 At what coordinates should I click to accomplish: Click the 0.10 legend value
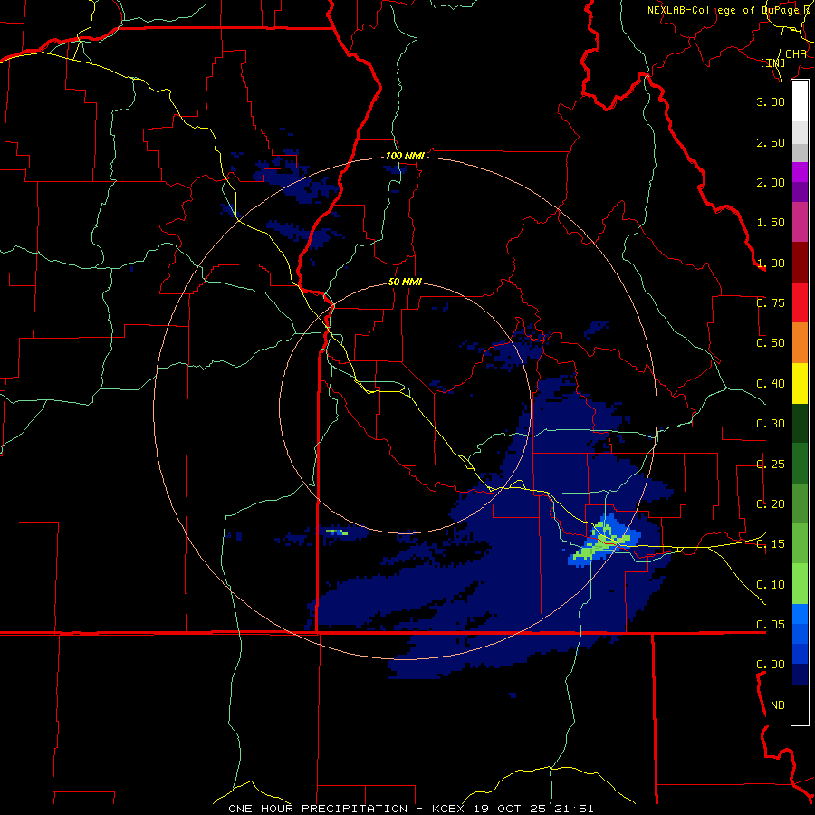point(771,585)
